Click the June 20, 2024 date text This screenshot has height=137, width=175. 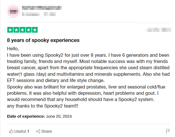coord(59,116)
